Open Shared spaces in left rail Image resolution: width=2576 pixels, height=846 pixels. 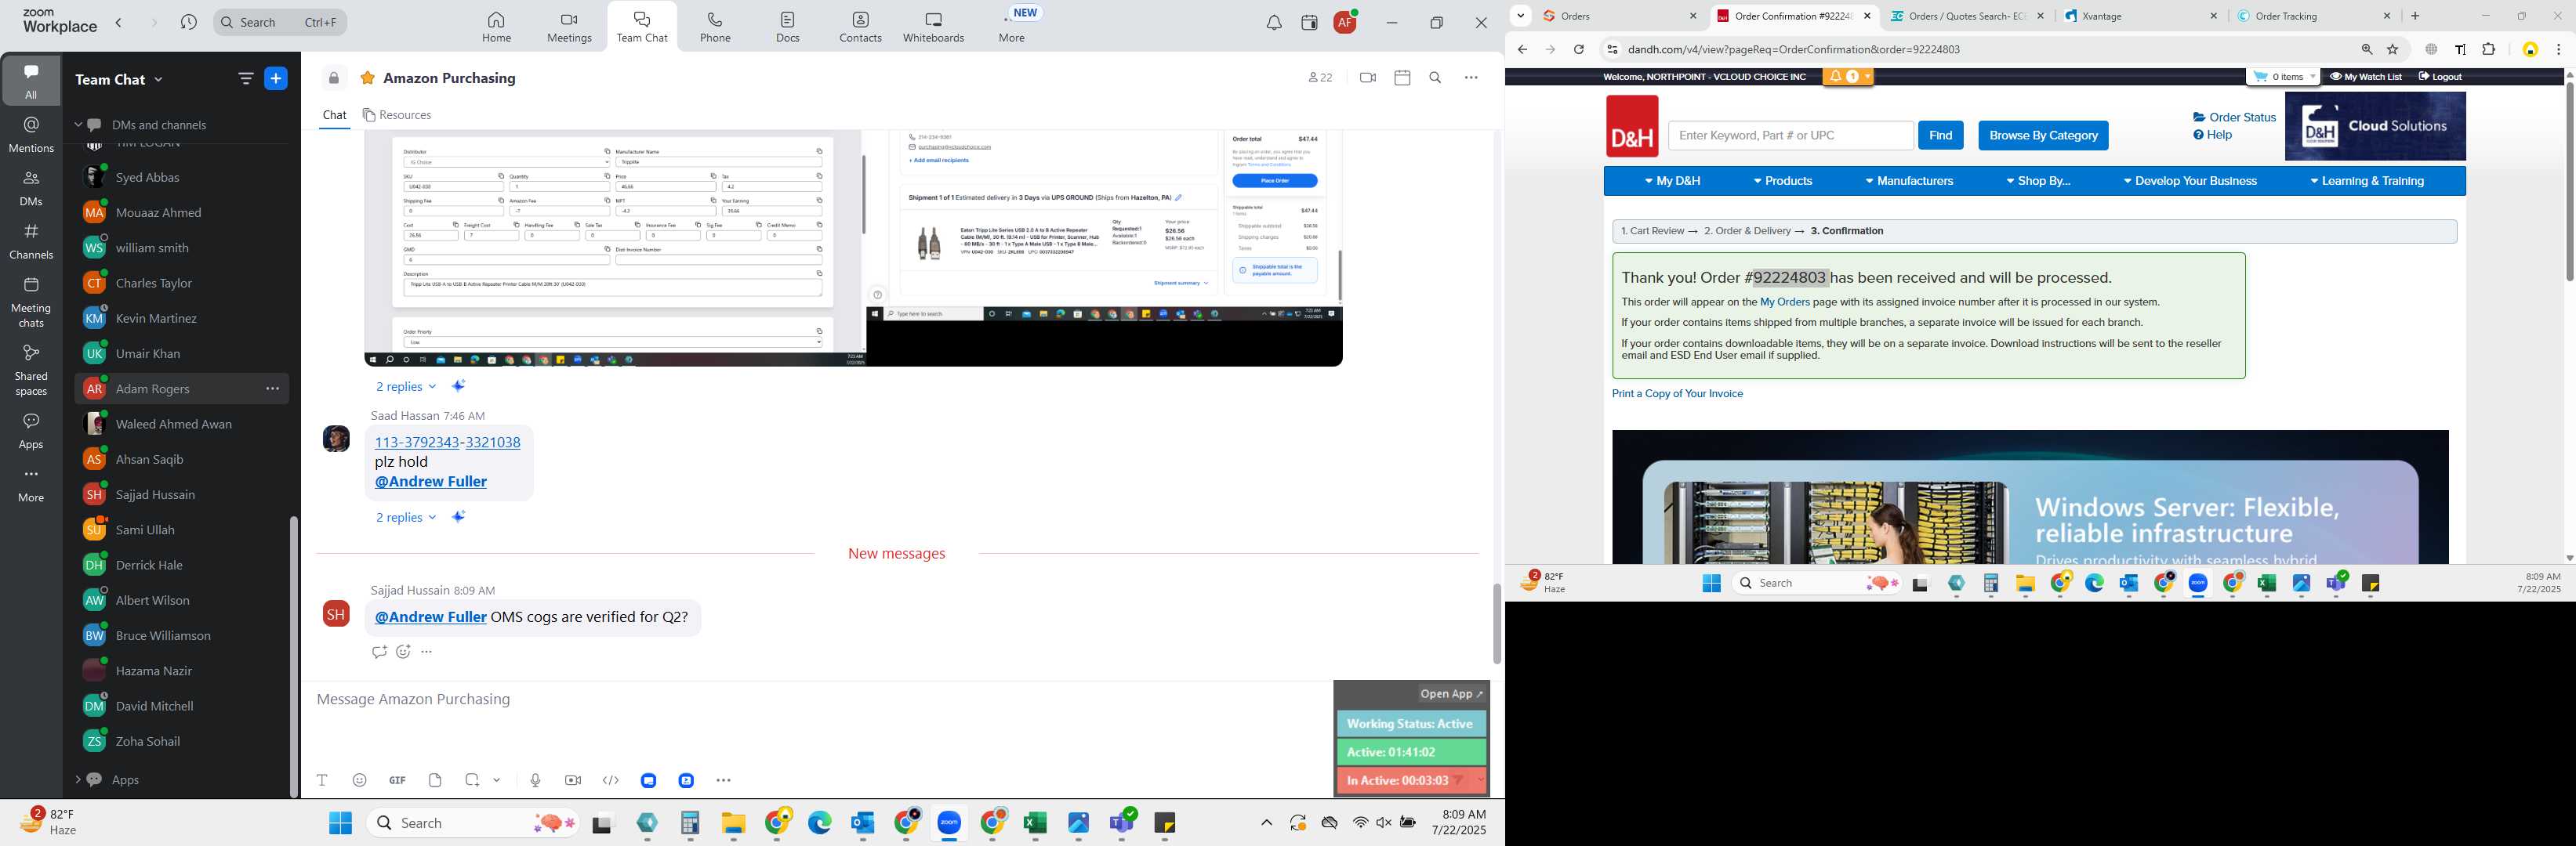click(x=31, y=371)
